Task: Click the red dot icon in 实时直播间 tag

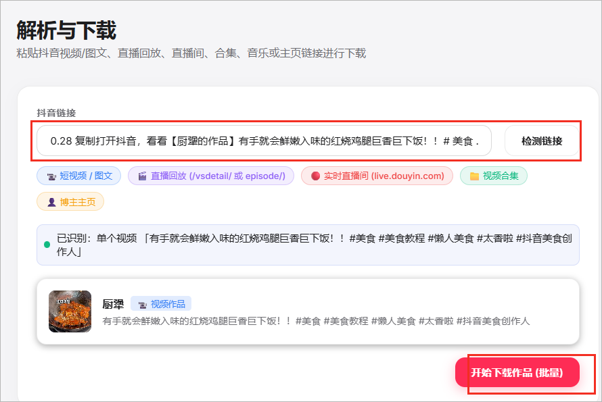Action: [x=316, y=176]
